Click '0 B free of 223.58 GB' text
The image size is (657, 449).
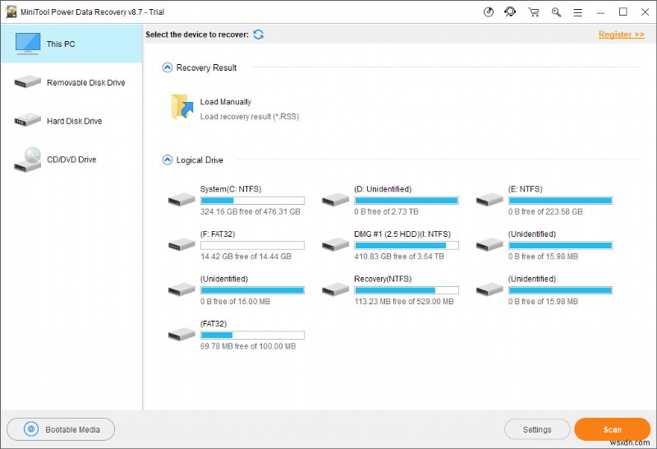545,211
